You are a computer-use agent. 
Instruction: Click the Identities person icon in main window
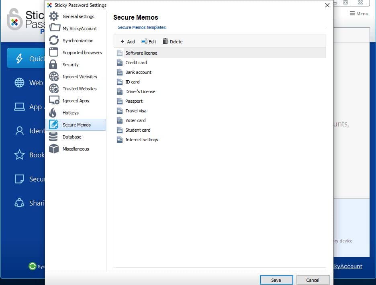tap(19, 131)
